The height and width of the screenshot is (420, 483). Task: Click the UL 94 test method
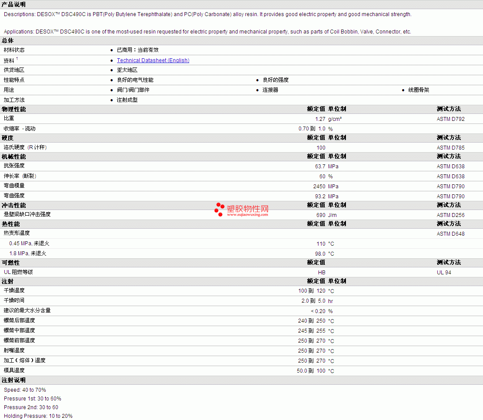444,273
